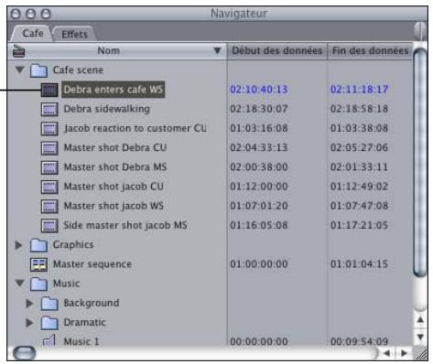Select the Master shot Jacob WS name
The height and width of the screenshot is (364, 433).
click(114, 206)
